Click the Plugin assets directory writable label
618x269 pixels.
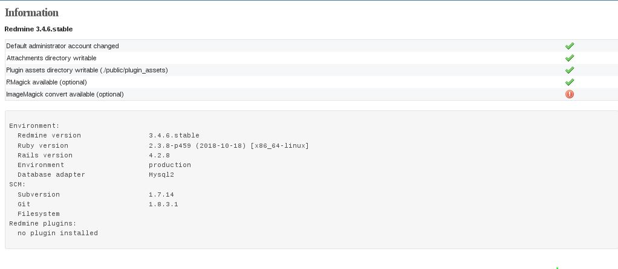click(87, 70)
